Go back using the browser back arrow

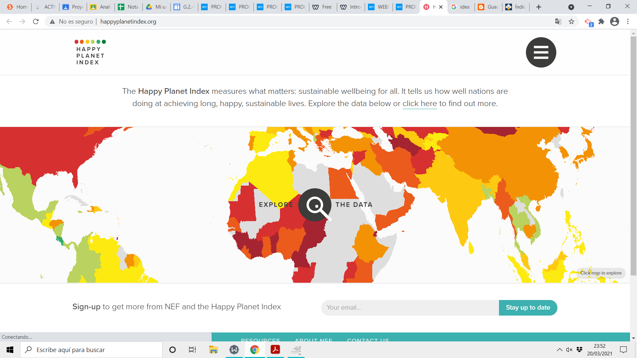coord(9,22)
